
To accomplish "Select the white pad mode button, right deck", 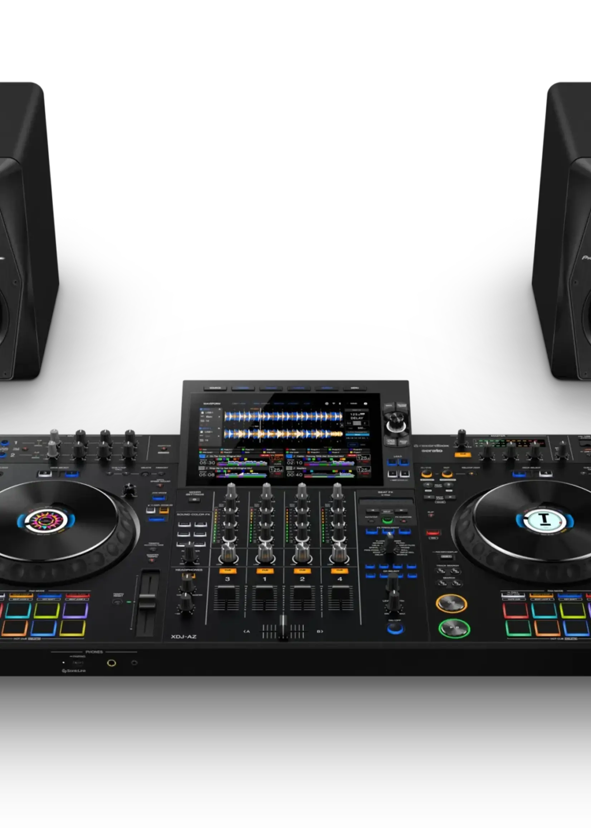I will click(x=513, y=595).
